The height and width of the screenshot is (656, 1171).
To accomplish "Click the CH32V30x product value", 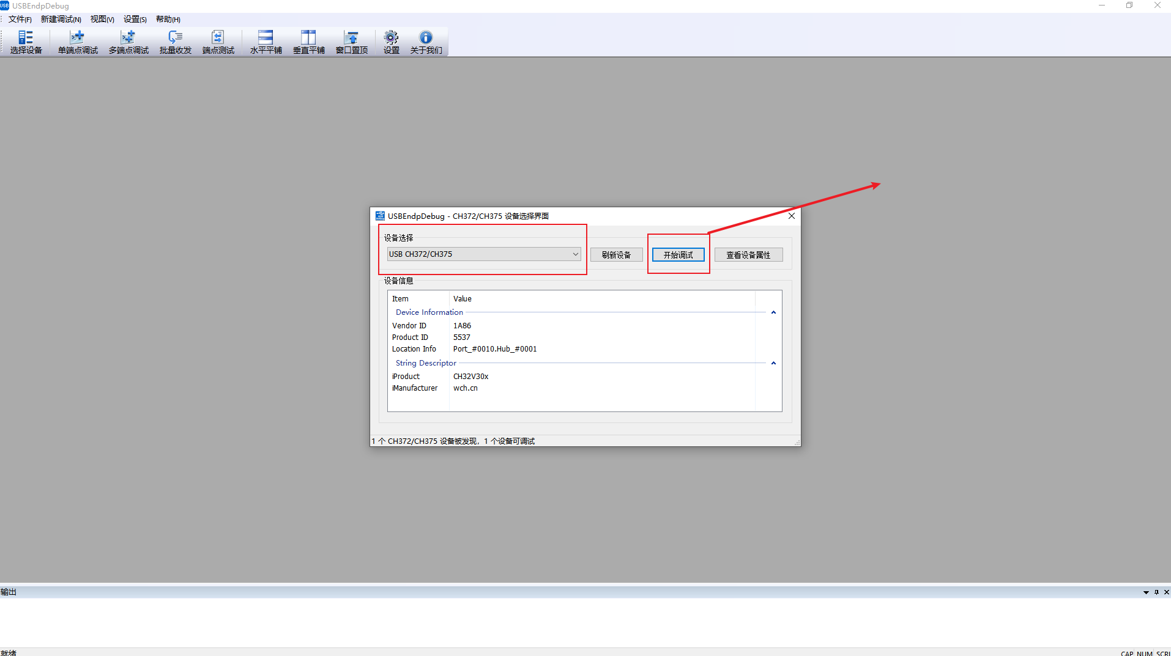I will click(x=470, y=377).
